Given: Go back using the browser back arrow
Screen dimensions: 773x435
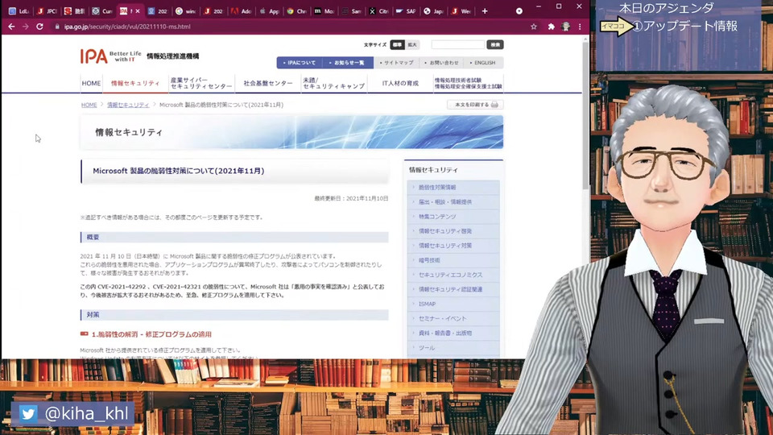Looking at the screenshot, I should (x=11, y=27).
